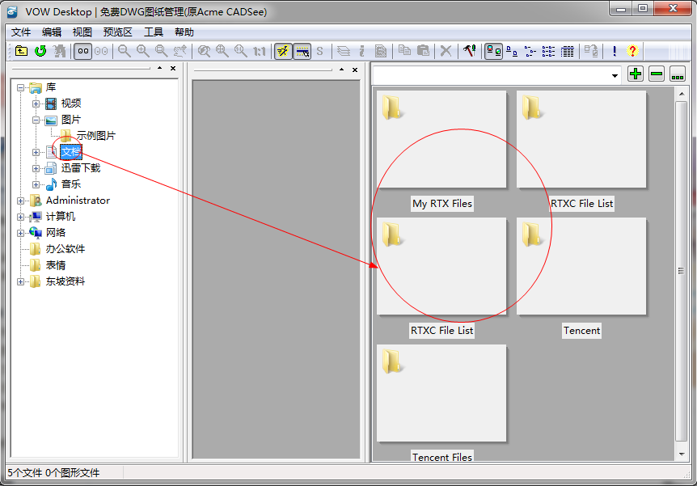Screen dimensions: 697x486
Task: Select 网络 item in tree
Action: (x=56, y=233)
